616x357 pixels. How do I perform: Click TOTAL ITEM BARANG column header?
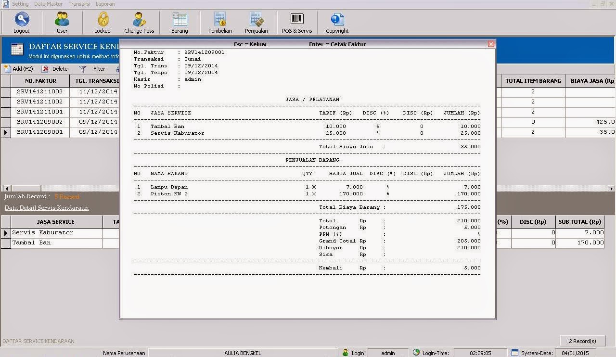(x=533, y=81)
